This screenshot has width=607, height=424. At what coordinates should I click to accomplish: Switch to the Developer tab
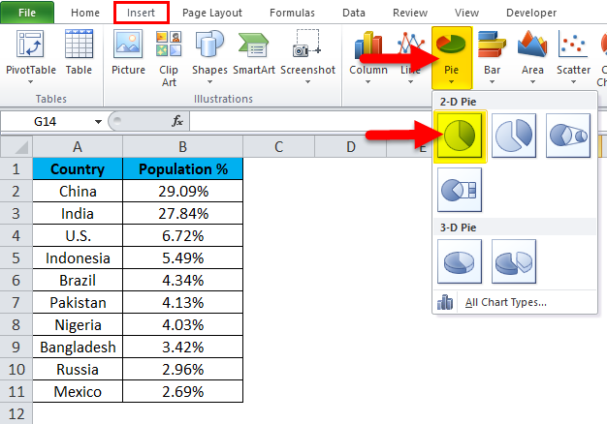[531, 13]
